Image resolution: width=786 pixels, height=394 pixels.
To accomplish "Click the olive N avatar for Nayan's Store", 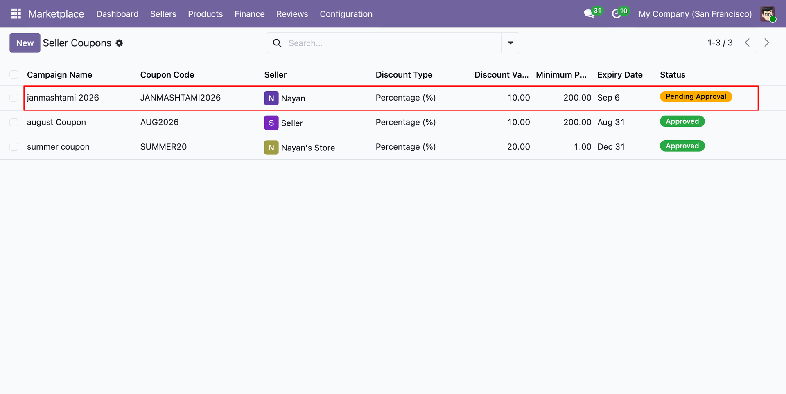I will coord(271,147).
